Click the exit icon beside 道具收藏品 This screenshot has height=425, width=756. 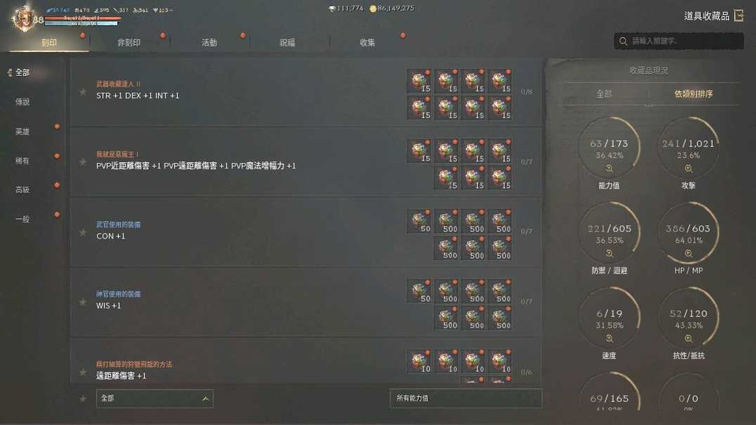pyautogui.click(x=739, y=16)
